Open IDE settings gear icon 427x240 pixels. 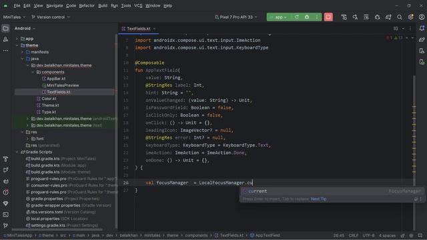point(411,17)
